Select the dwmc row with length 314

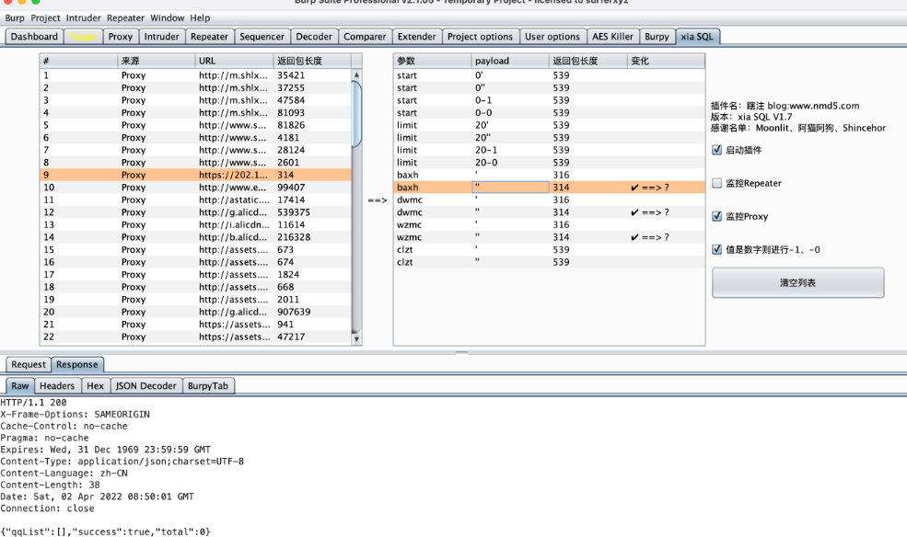tap(550, 211)
